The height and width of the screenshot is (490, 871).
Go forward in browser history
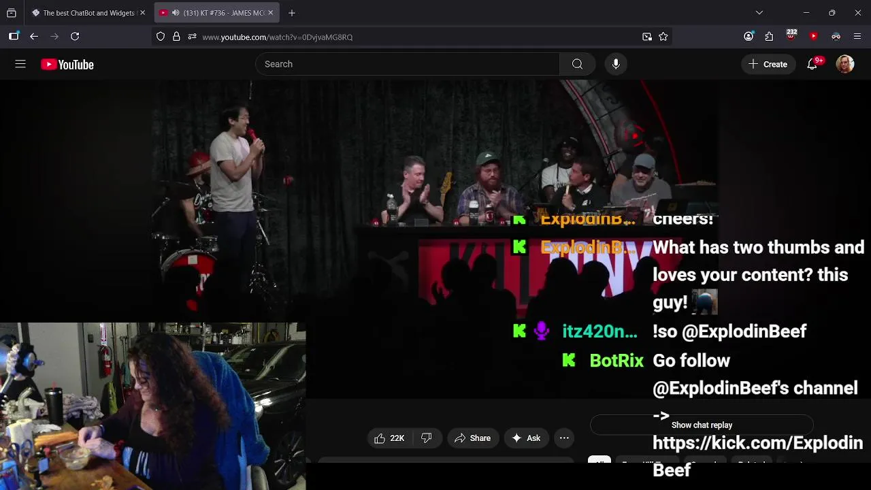tap(54, 37)
